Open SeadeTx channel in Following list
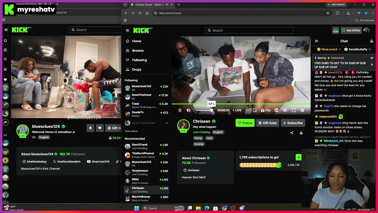378x213 pixels. coord(146,114)
